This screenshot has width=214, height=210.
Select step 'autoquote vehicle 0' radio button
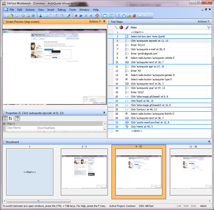pyautogui.click(x=153, y=58)
